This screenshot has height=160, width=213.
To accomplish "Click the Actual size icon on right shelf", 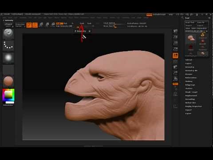I will [175, 43].
